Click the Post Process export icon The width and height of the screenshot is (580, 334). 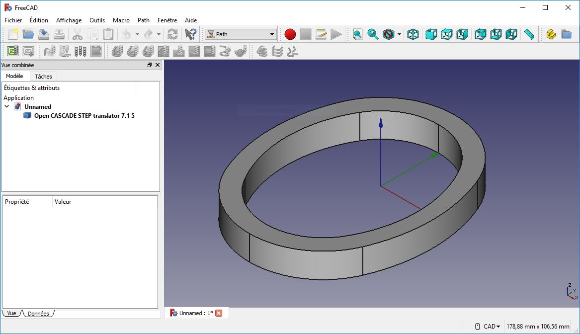point(28,51)
